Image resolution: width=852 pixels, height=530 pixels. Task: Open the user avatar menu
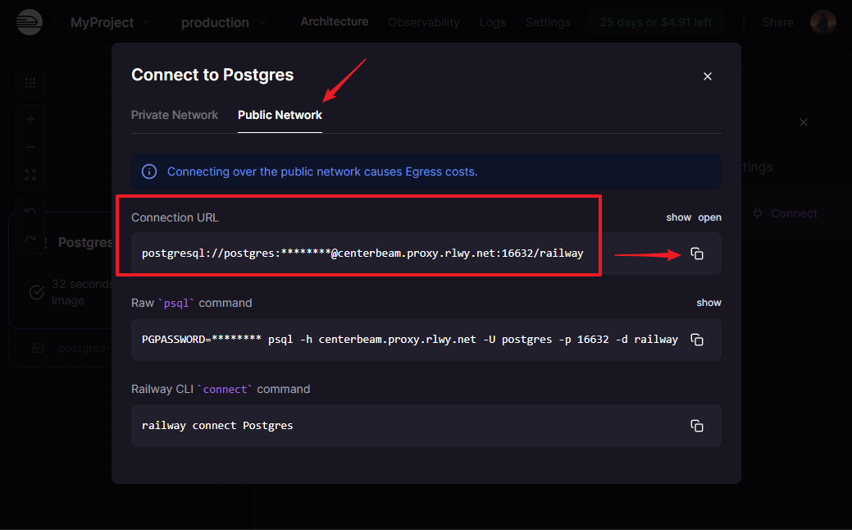[822, 22]
